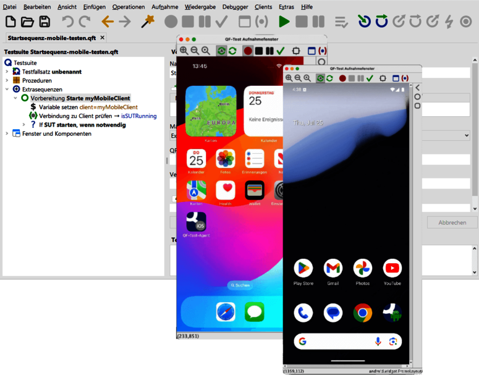Toggle the eye view icon in Android recording window
Image resolution: width=479 pixels, height=375 pixels.
point(320,78)
